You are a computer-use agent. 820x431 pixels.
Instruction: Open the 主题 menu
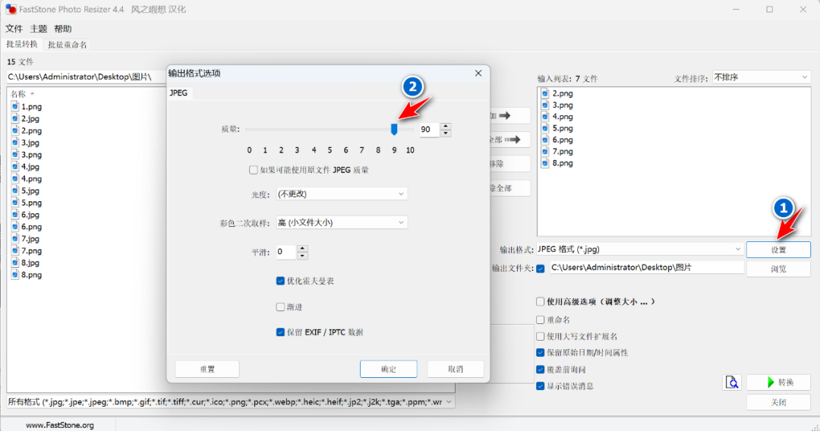click(39, 29)
